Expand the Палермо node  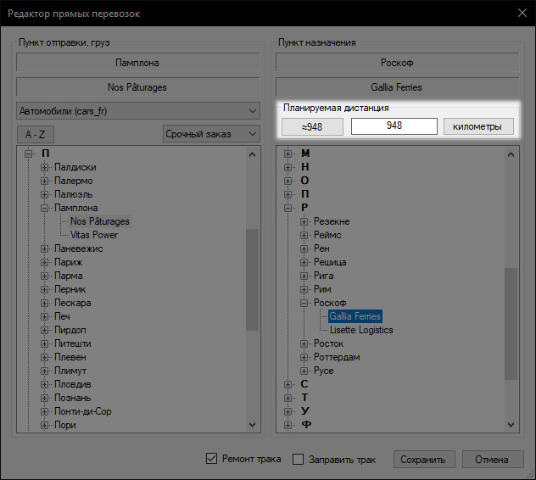pyautogui.click(x=44, y=181)
